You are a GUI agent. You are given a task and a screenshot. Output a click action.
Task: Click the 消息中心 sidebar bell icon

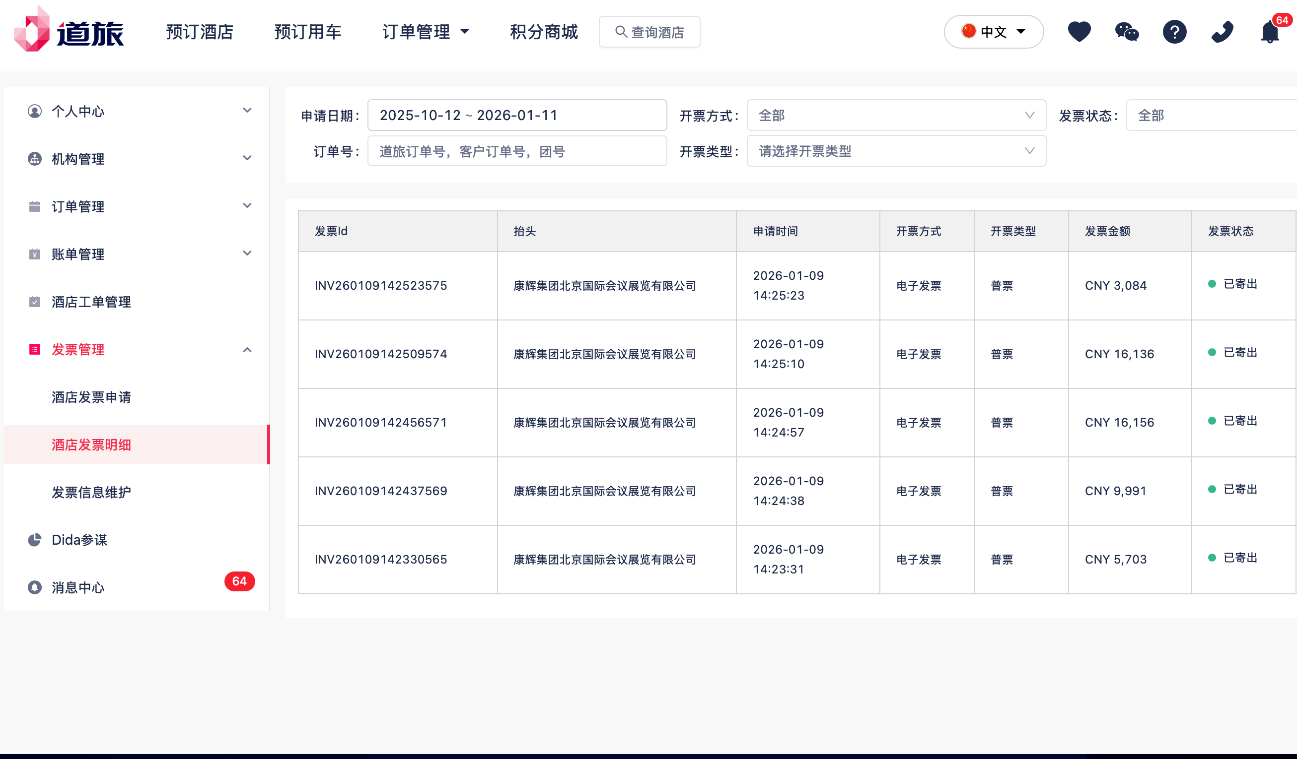[34, 587]
